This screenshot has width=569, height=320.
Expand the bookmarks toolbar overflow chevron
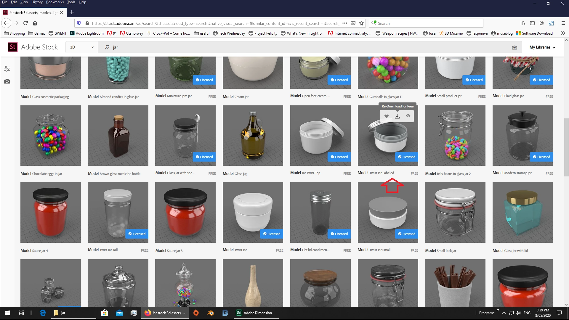pyautogui.click(x=563, y=33)
